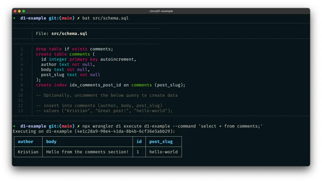322x182 pixels.
Task: Click the 'body text not null,' line
Action: coord(65,70)
